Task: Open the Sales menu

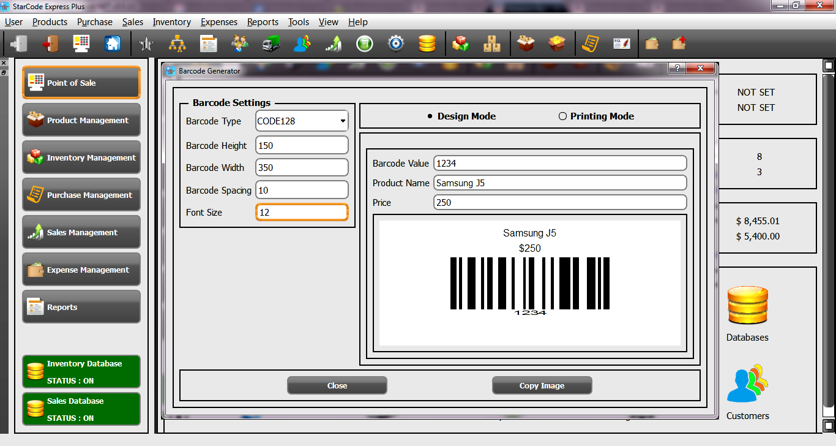Action: click(132, 22)
